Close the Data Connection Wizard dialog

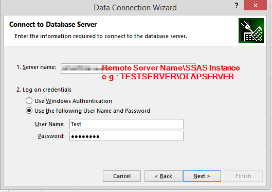click(x=255, y=5)
